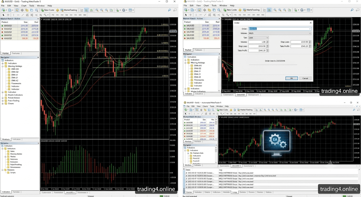
Task: Click the red value '155.80' in top-right Market Watch
Action: point(206,38)
